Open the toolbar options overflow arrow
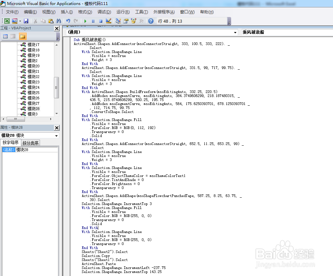The height and width of the screenshot is (276, 333). [x=229, y=22]
